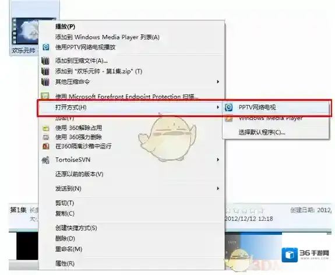Choose 还原以前的版本(V)
335x275 pixels.
tap(79, 174)
